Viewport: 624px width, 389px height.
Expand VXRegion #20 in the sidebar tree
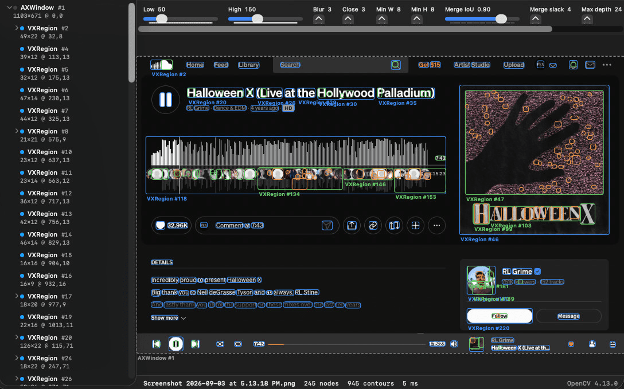coord(17,337)
